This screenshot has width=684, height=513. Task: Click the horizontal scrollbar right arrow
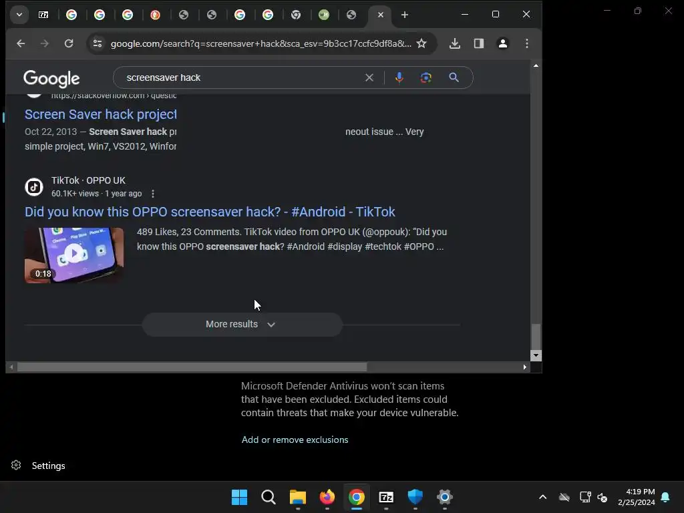[x=525, y=367]
